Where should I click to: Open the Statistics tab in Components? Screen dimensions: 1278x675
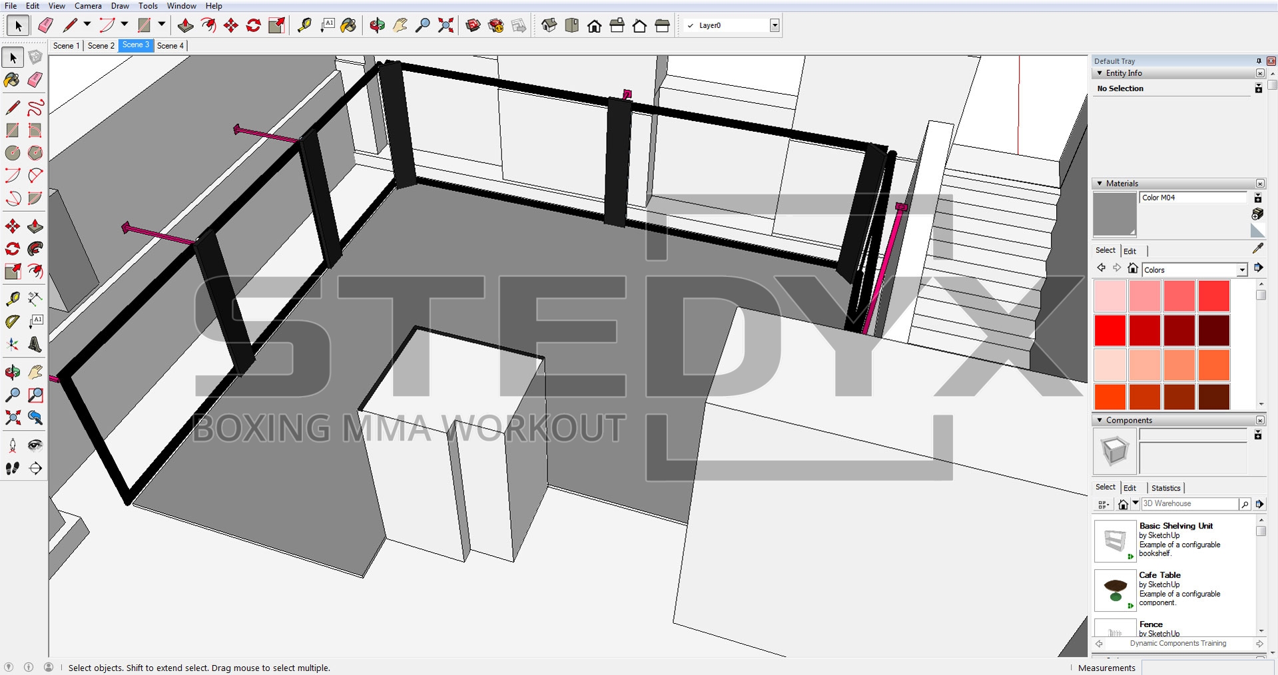1165,488
